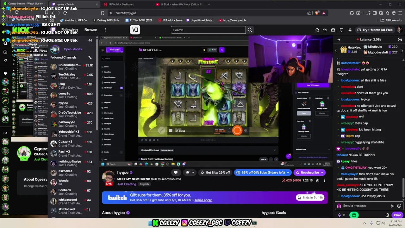This screenshot has height=228, width=405.
Task: Bookmark this page icon
Action: click(x=103, y=13)
